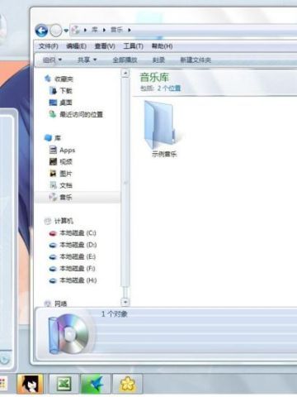
Task: Open the recent pages dropdown arrow
Action: click(66, 31)
